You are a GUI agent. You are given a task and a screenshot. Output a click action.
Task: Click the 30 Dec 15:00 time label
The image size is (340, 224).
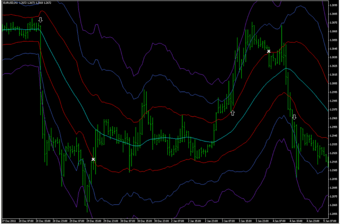[145, 221]
